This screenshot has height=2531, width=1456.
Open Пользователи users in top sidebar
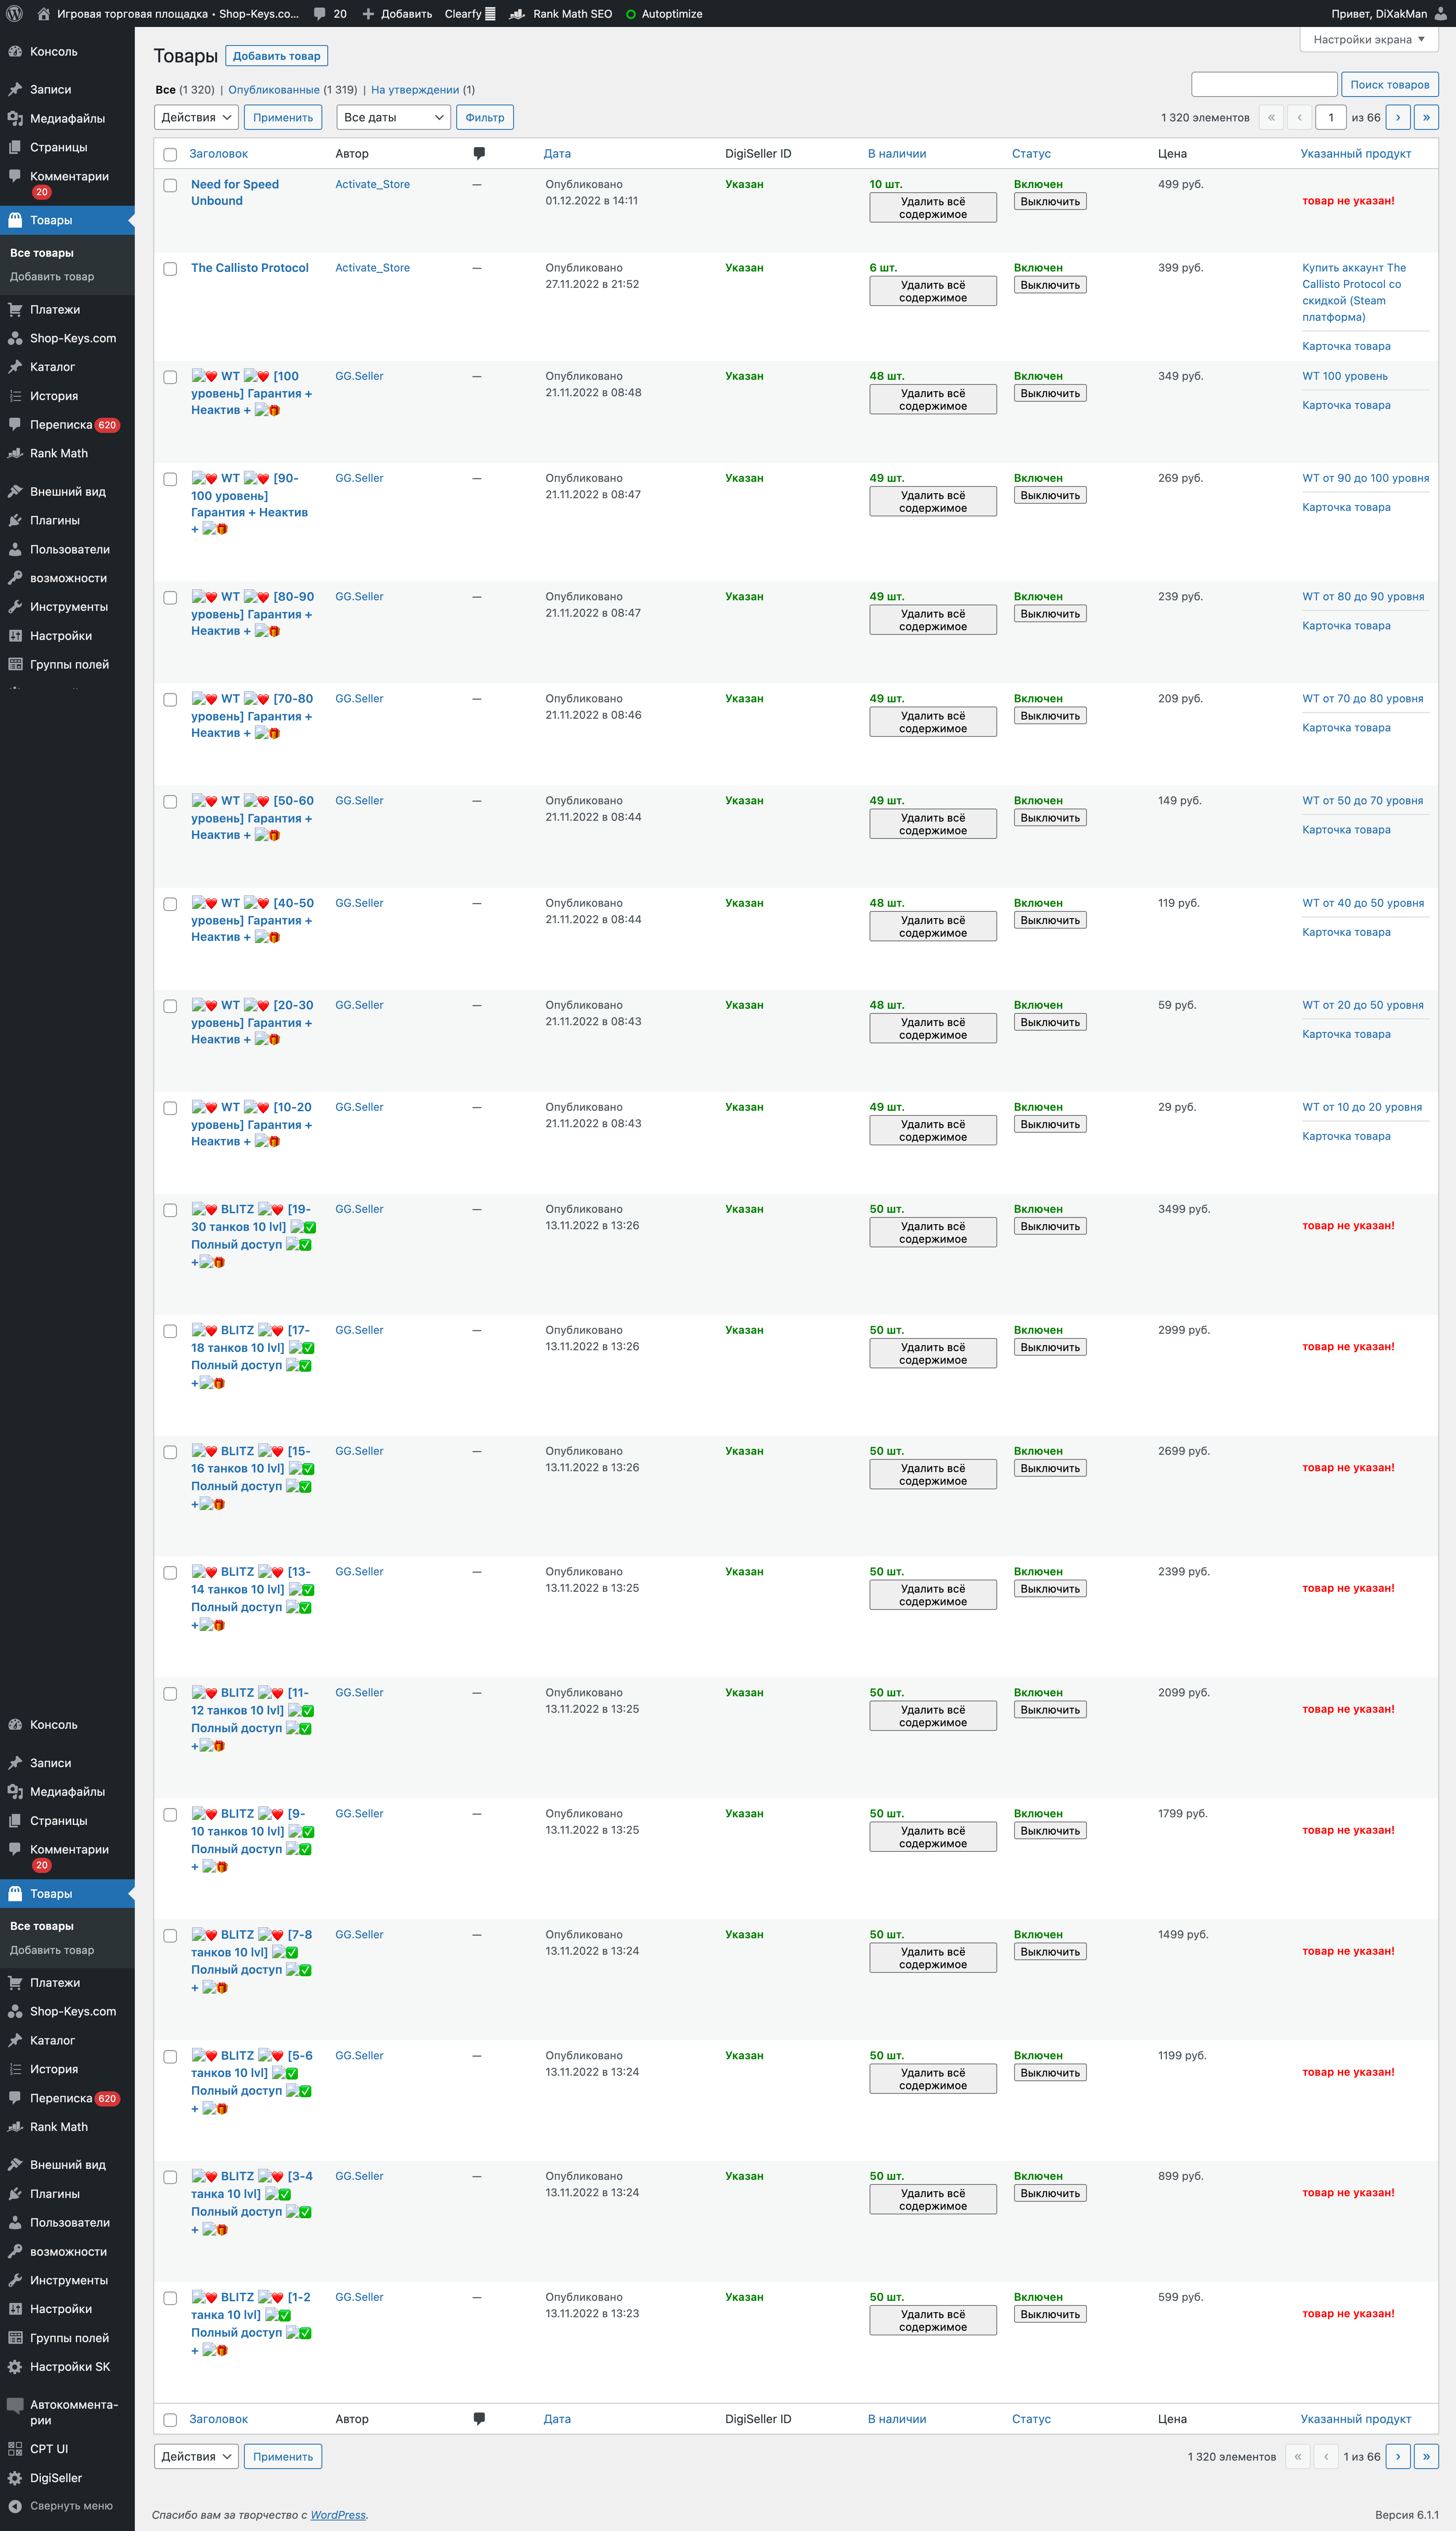click(x=67, y=549)
